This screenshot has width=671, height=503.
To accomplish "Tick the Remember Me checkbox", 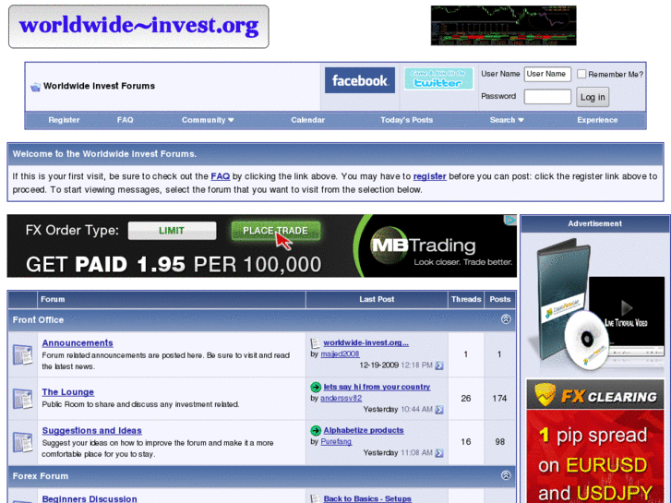I will click(x=581, y=74).
